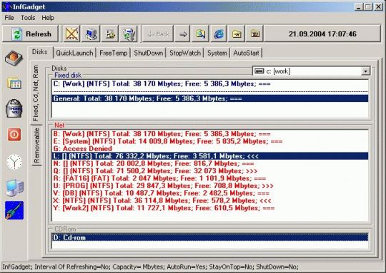This screenshot has width=386, height=273.
Task: Select the C: [Work] fixed disk row
Action: click(x=210, y=84)
